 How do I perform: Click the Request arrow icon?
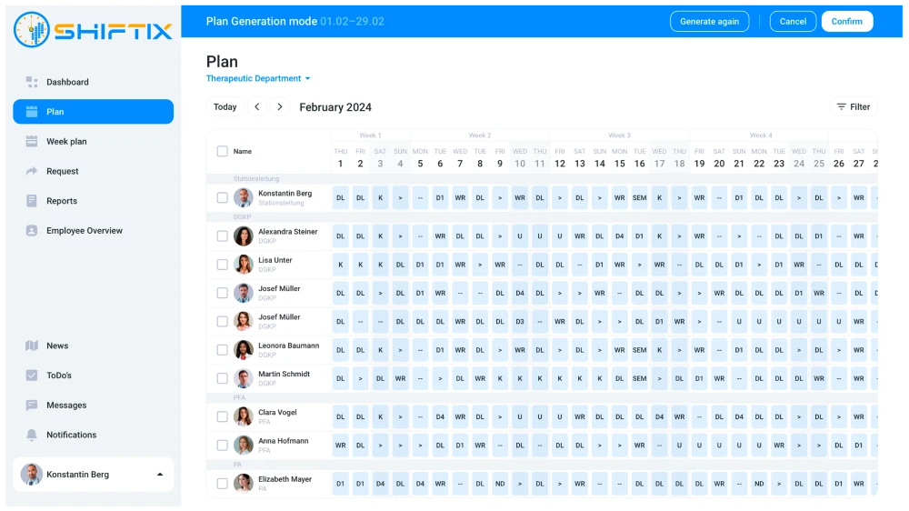pos(32,171)
